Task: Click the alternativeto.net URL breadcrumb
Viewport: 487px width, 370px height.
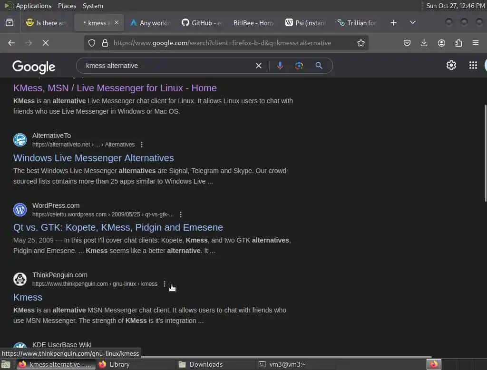Action: pyautogui.click(x=84, y=145)
